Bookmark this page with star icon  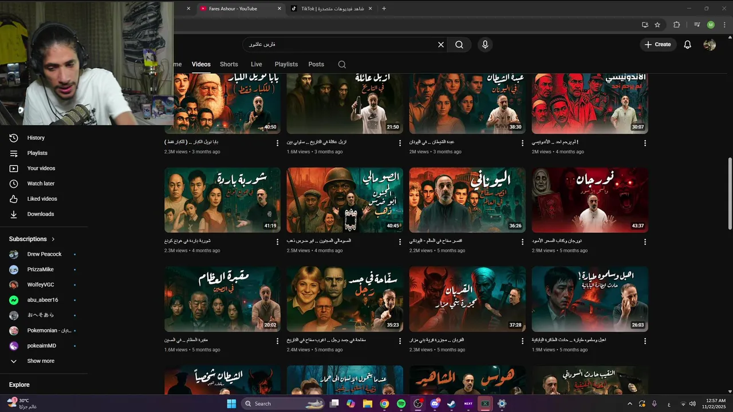pos(657,25)
